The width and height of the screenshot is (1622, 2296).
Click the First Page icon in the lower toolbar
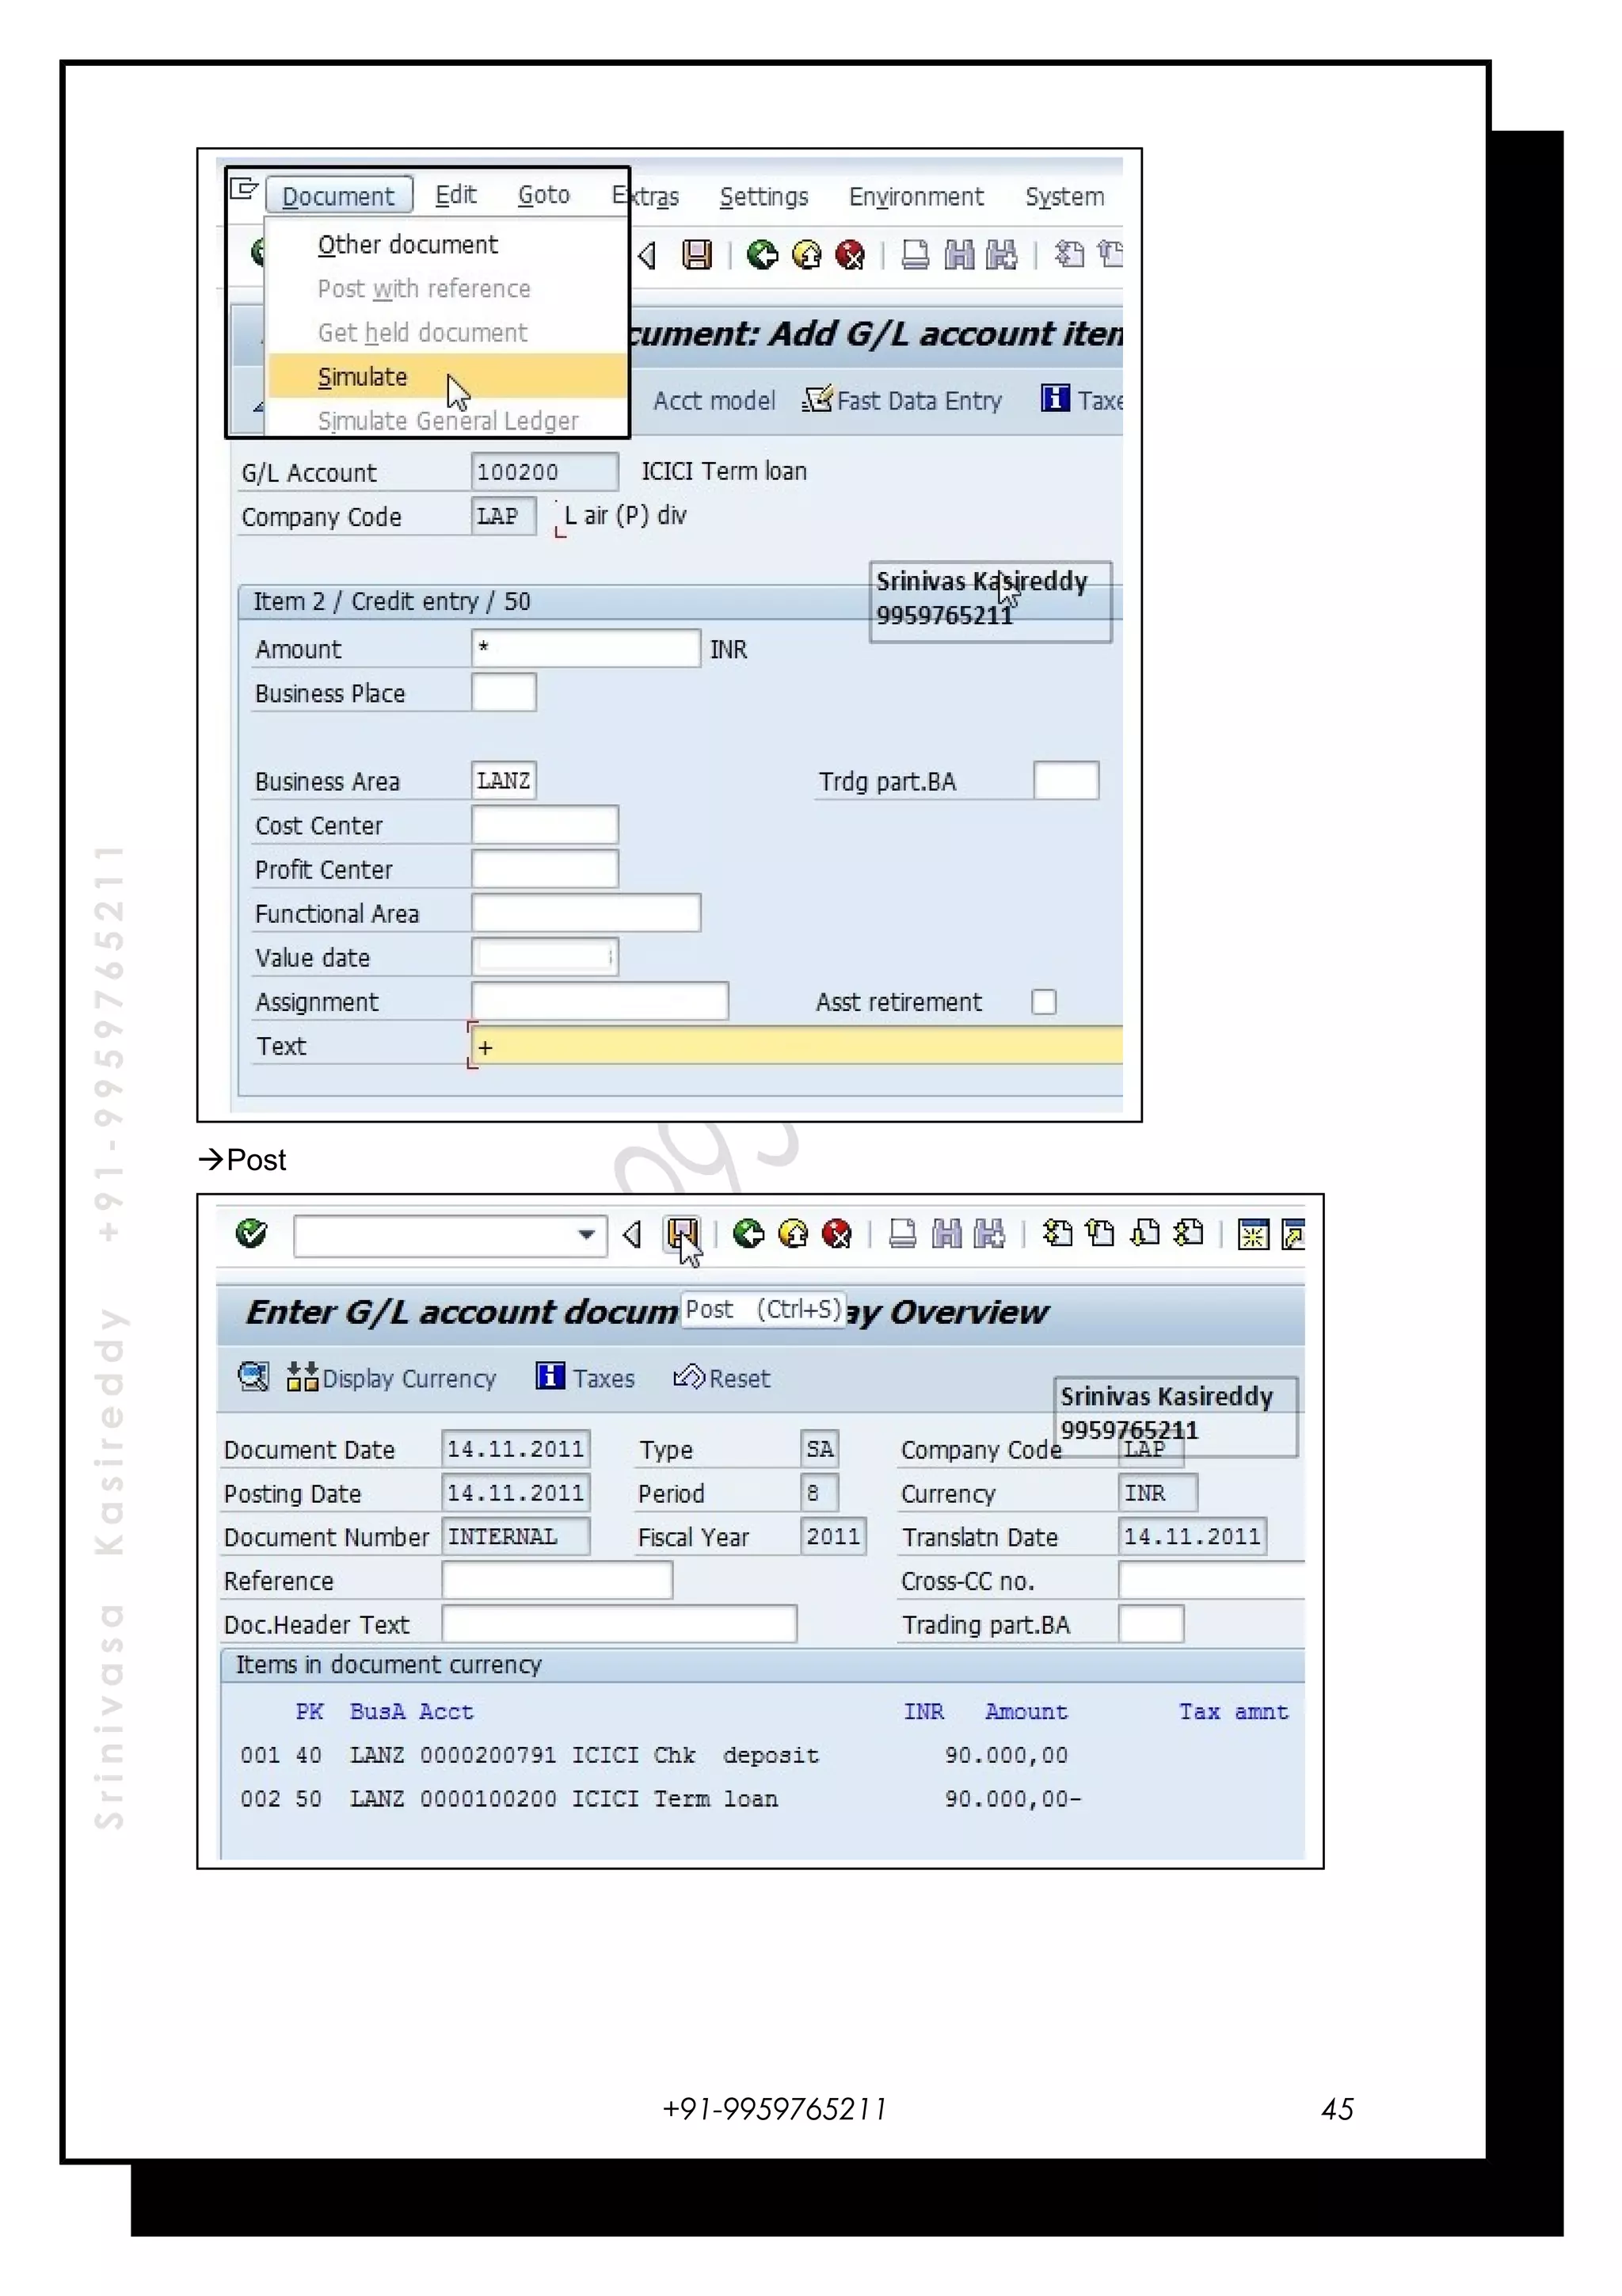click(x=1057, y=1234)
